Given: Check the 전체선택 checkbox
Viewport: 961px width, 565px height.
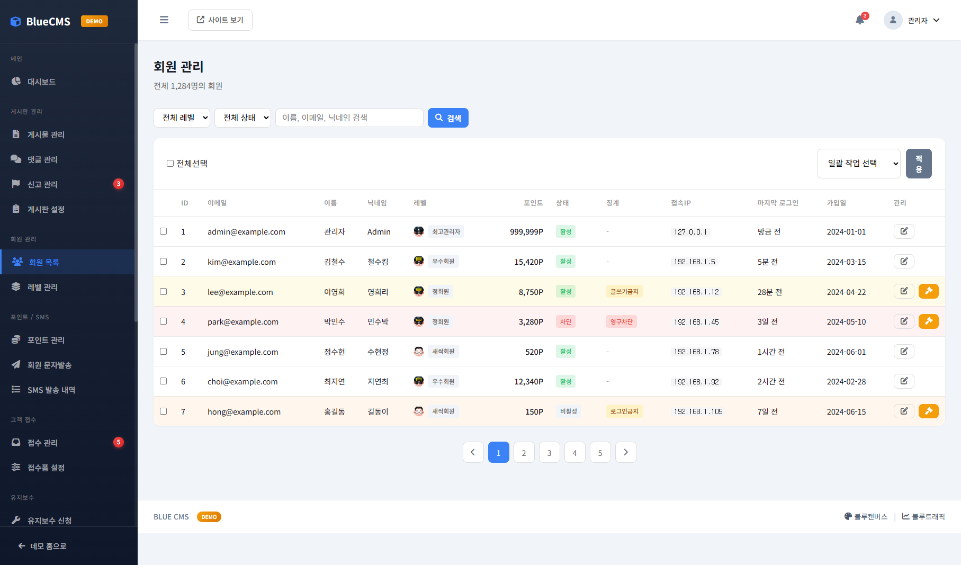Looking at the screenshot, I should [x=170, y=164].
